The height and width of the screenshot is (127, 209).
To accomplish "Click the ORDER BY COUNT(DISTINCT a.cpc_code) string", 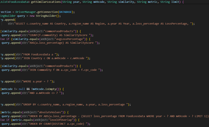I will pyautogui.click(x=58, y=124).
